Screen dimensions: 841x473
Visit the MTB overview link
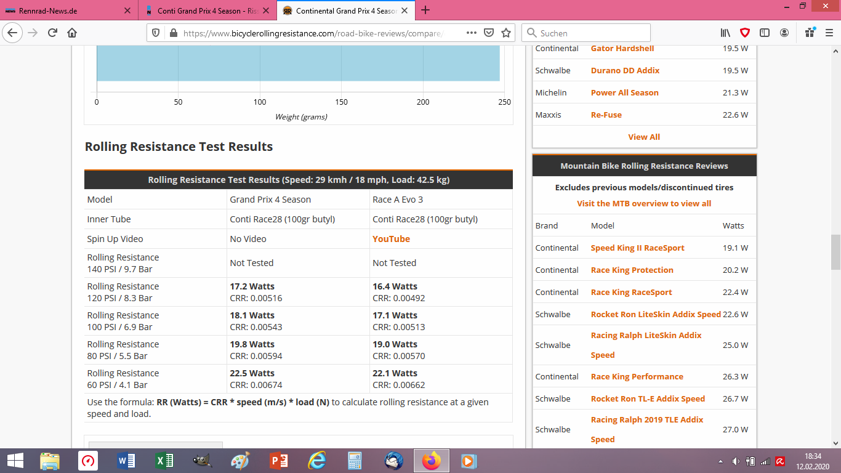pyautogui.click(x=644, y=203)
